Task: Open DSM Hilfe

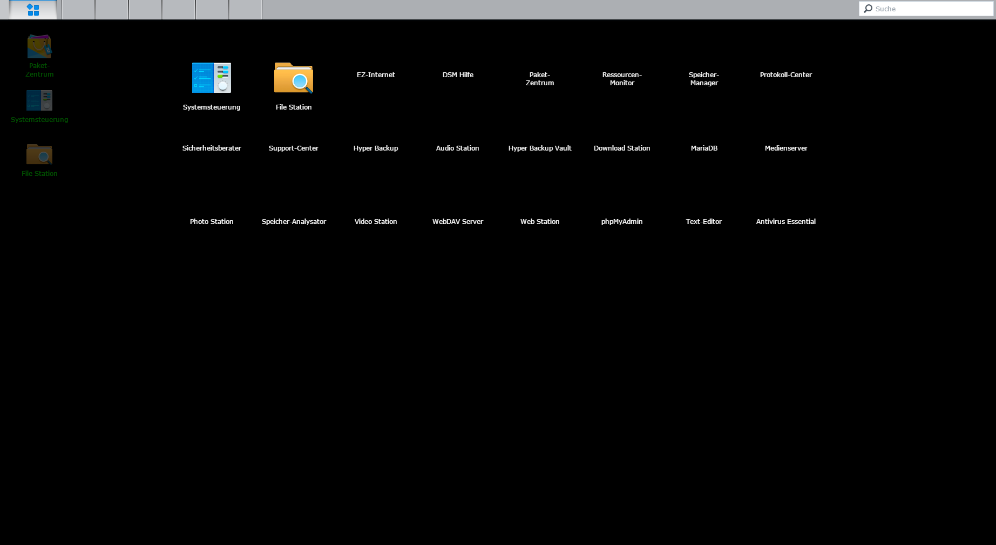Action: pos(458,75)
